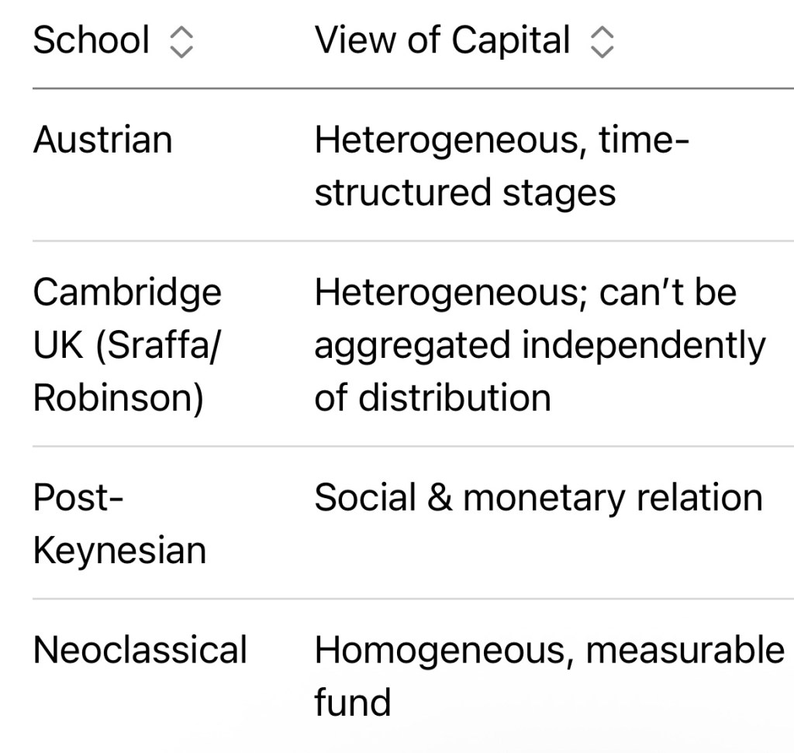Screen dimensions: 794x753
Task: Click the "Social & monetary relation" cell
Action: coord(538,497)
